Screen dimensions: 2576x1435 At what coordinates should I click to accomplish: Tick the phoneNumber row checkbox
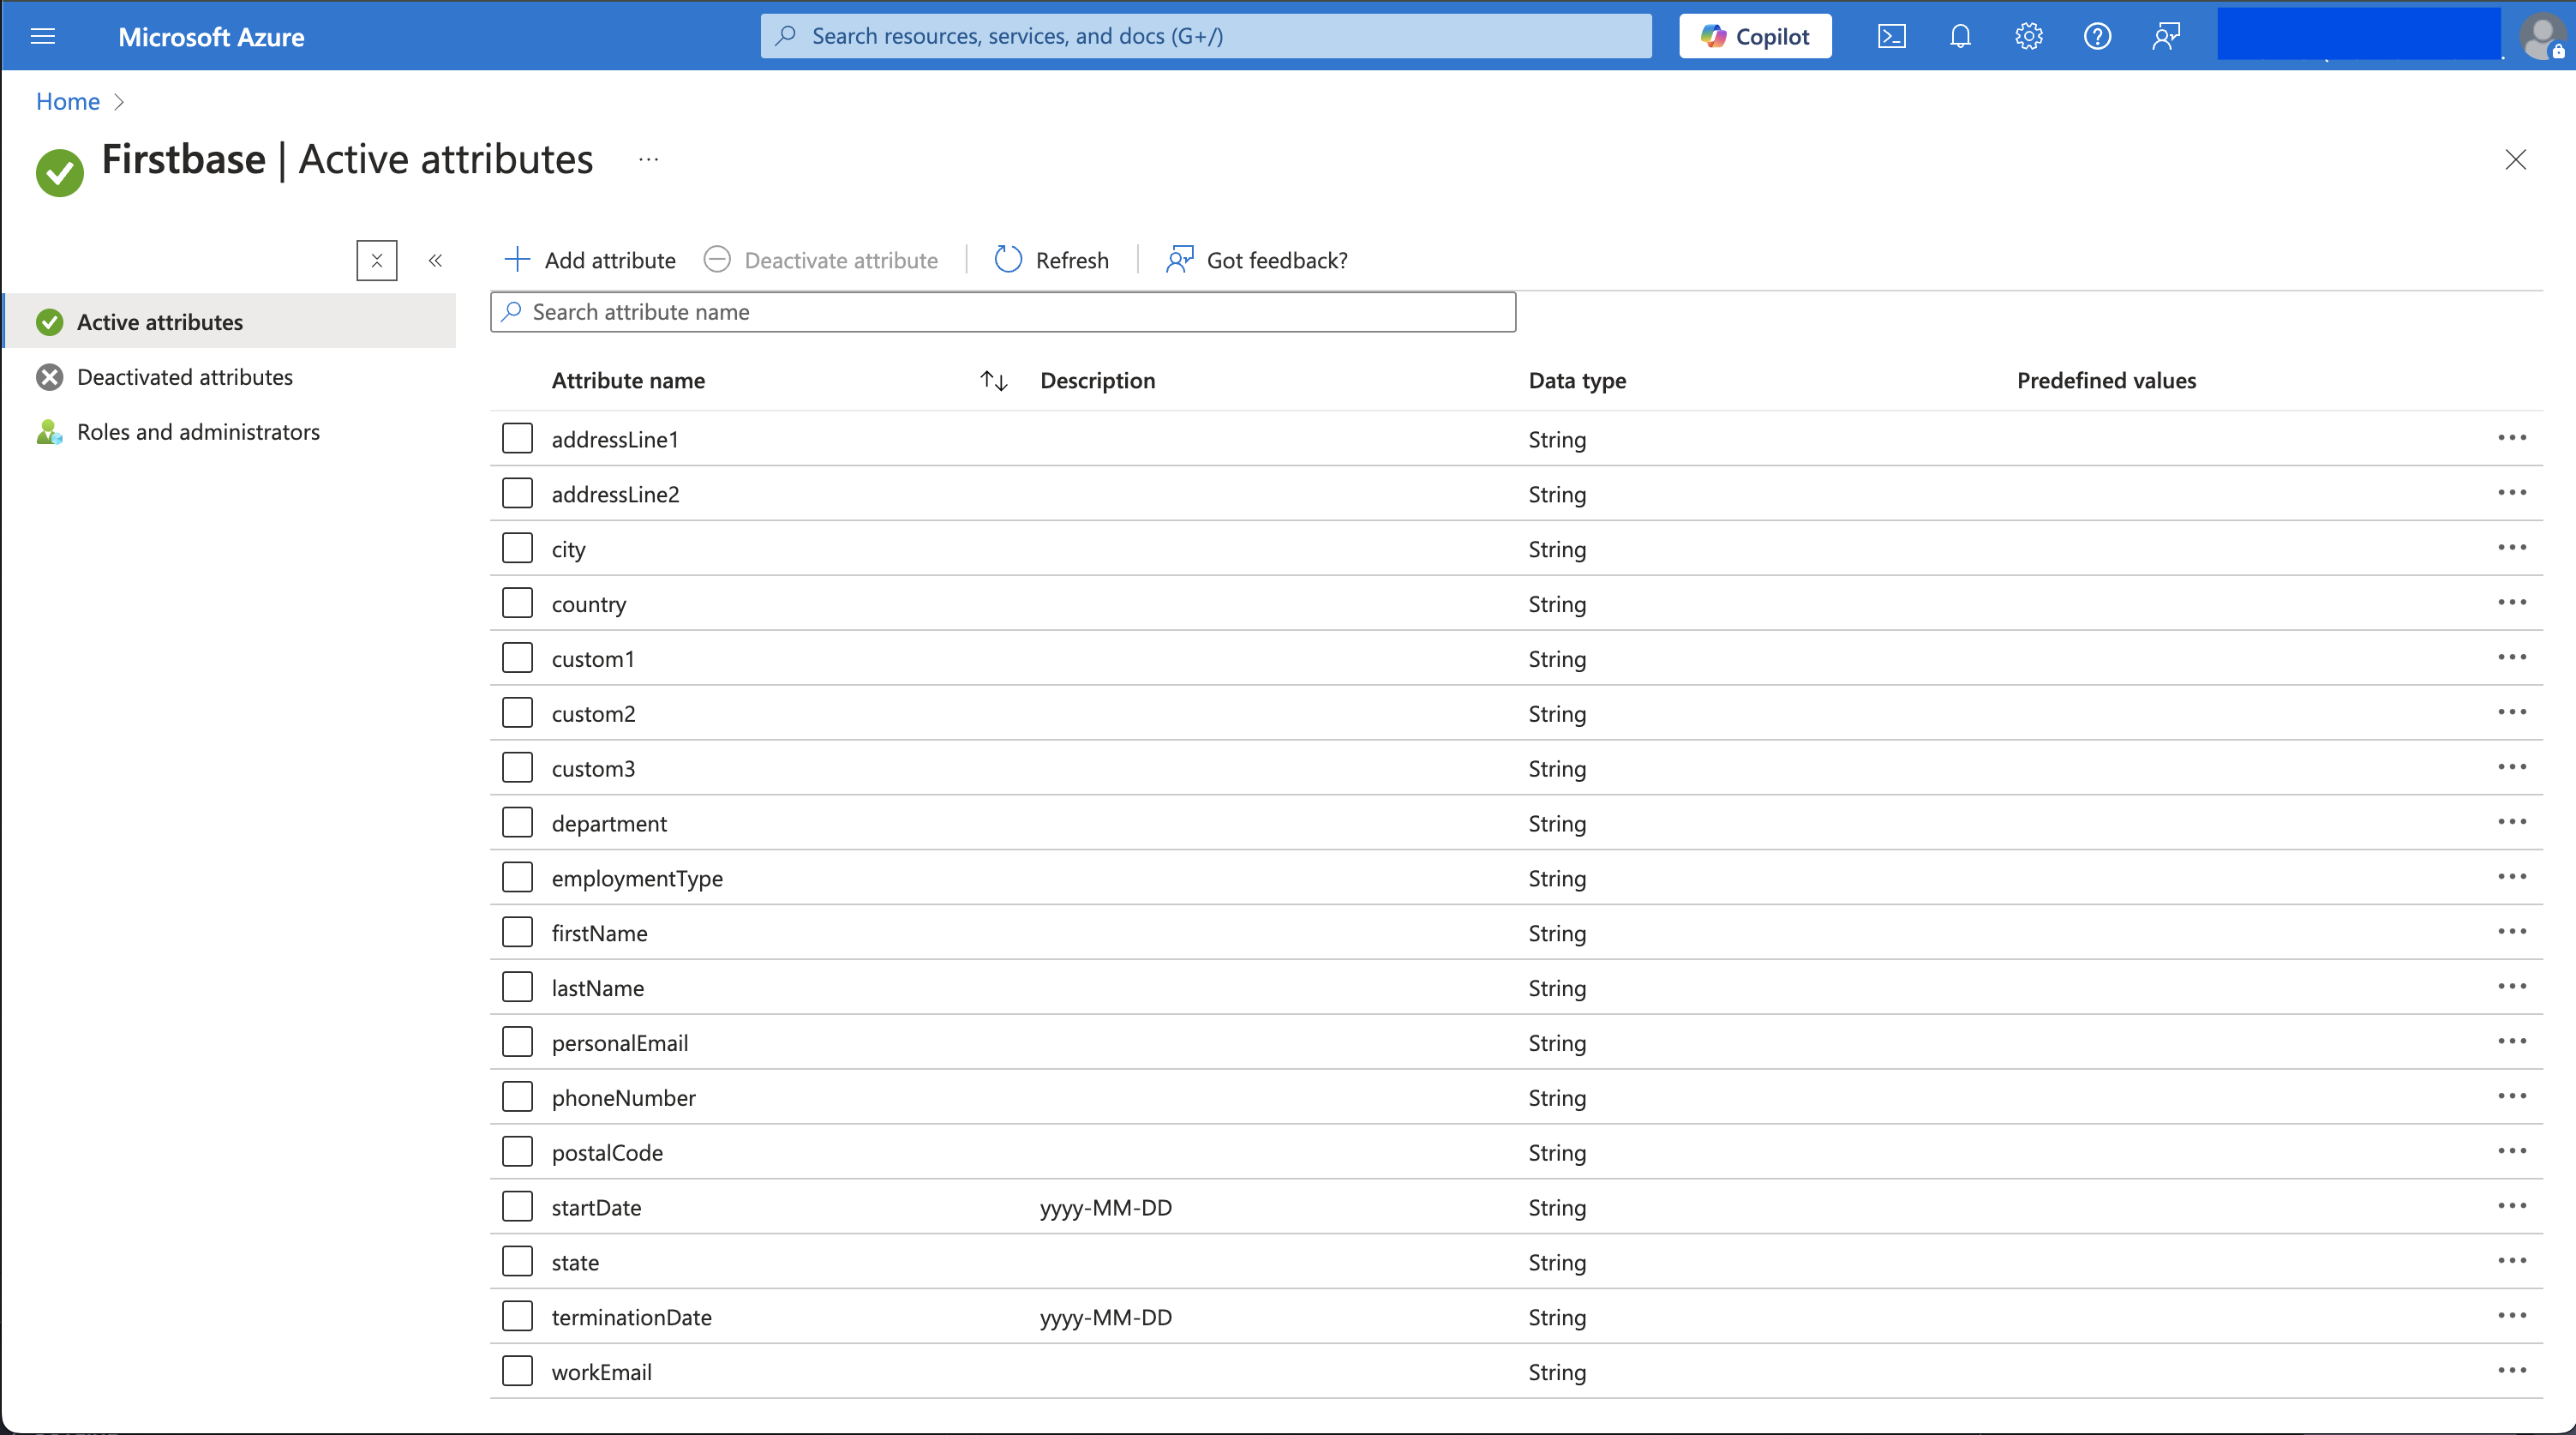517,1096
